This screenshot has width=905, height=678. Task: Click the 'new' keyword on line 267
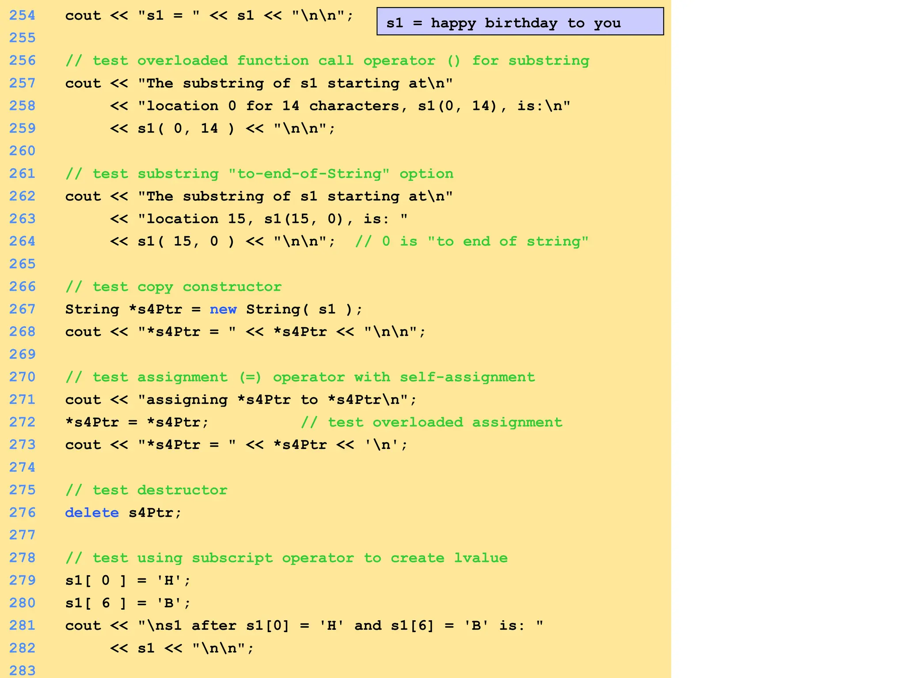coord(223,309)
